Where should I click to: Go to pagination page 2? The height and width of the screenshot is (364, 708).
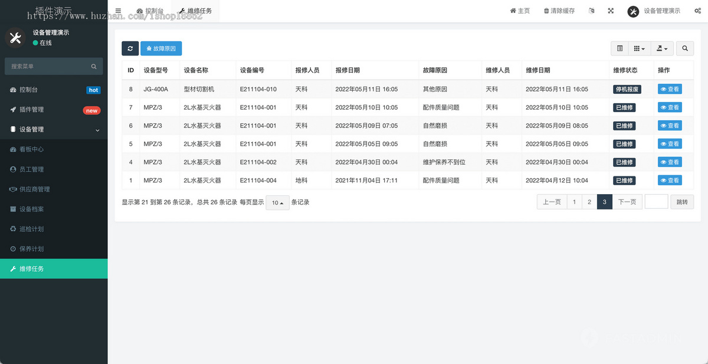point(589,201)
